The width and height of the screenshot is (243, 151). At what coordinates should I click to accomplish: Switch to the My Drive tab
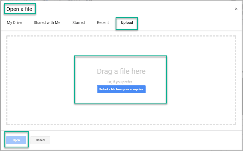pyautogui.click(x=14, y=23)
